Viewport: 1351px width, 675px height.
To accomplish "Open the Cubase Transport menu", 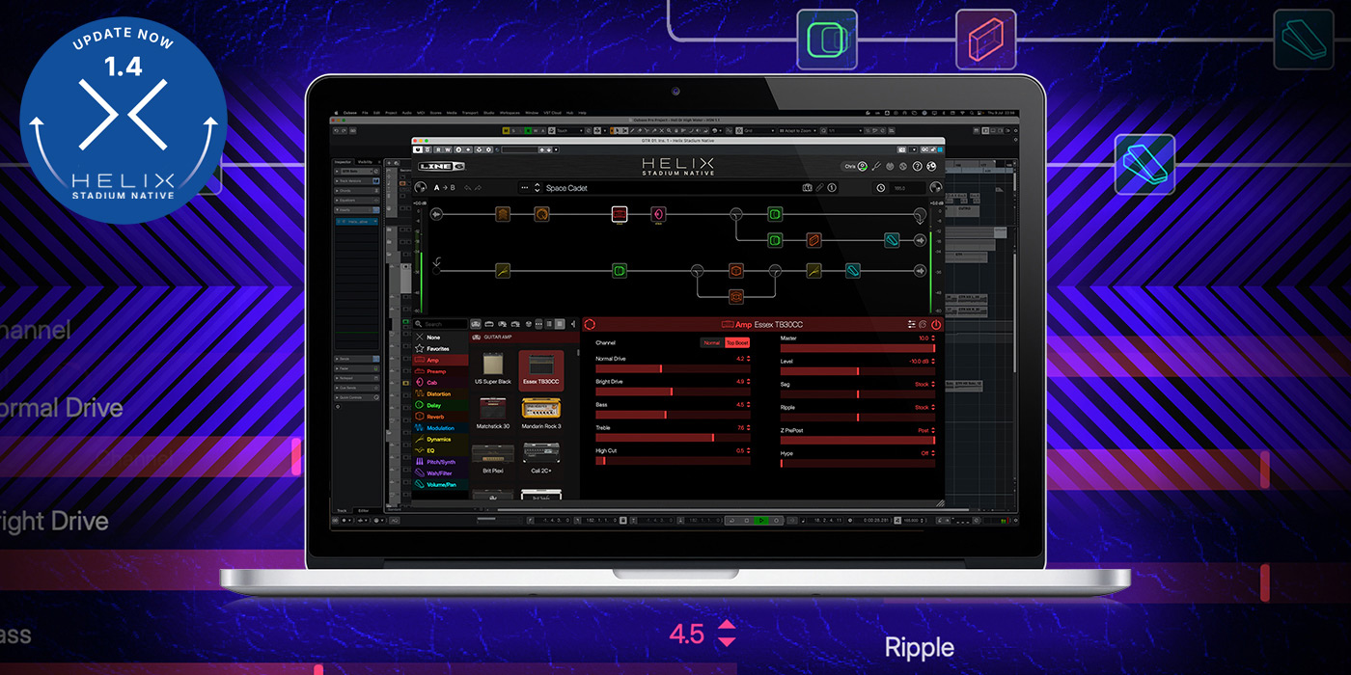I will pyautogui.click(x=469, y=113).
